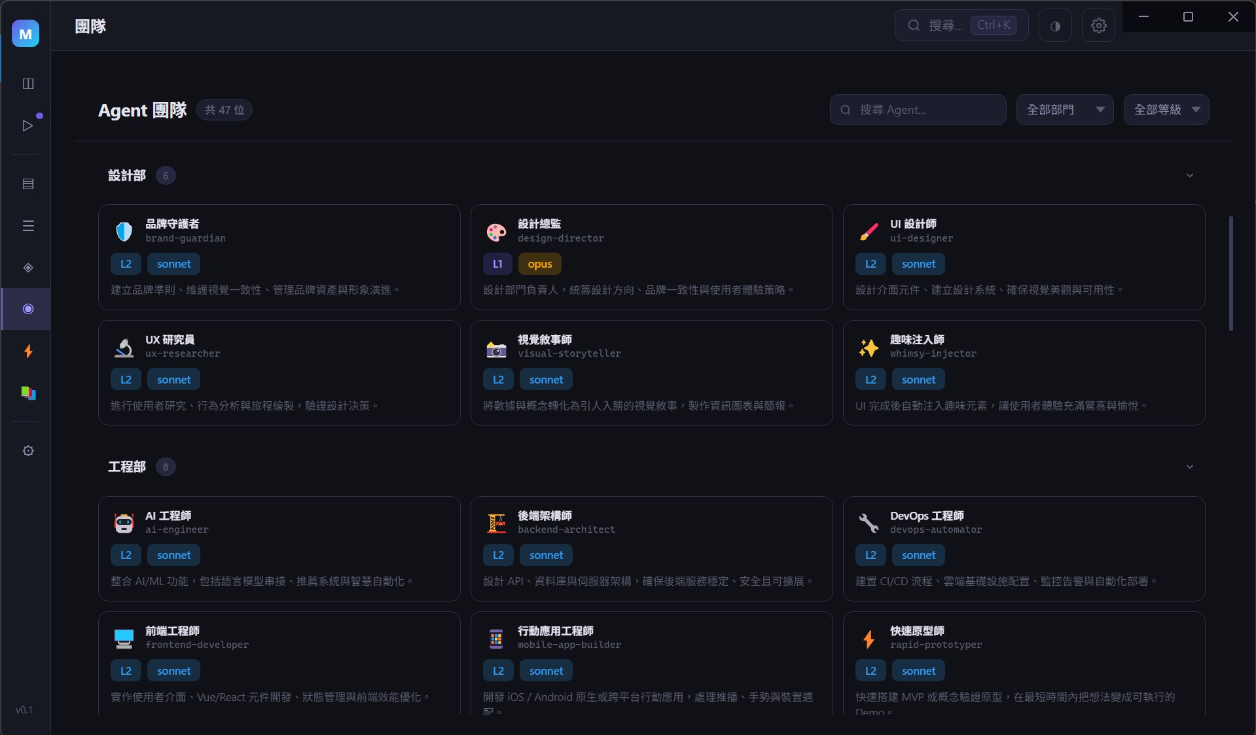
Task: Click the L1 badge on 設計總監 card
Action: click(x=498, y=264)
